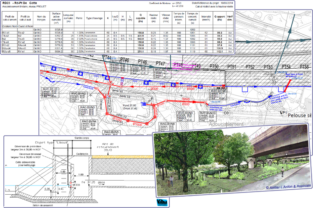Click the 'Aire de retournement 39,40' annotation
This screenshot has height=208, width=313.
108,147
